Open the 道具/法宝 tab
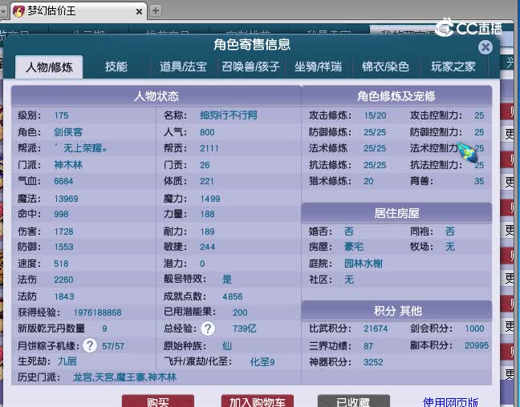This screenshot has width=520, height=407. click(183, 66)
